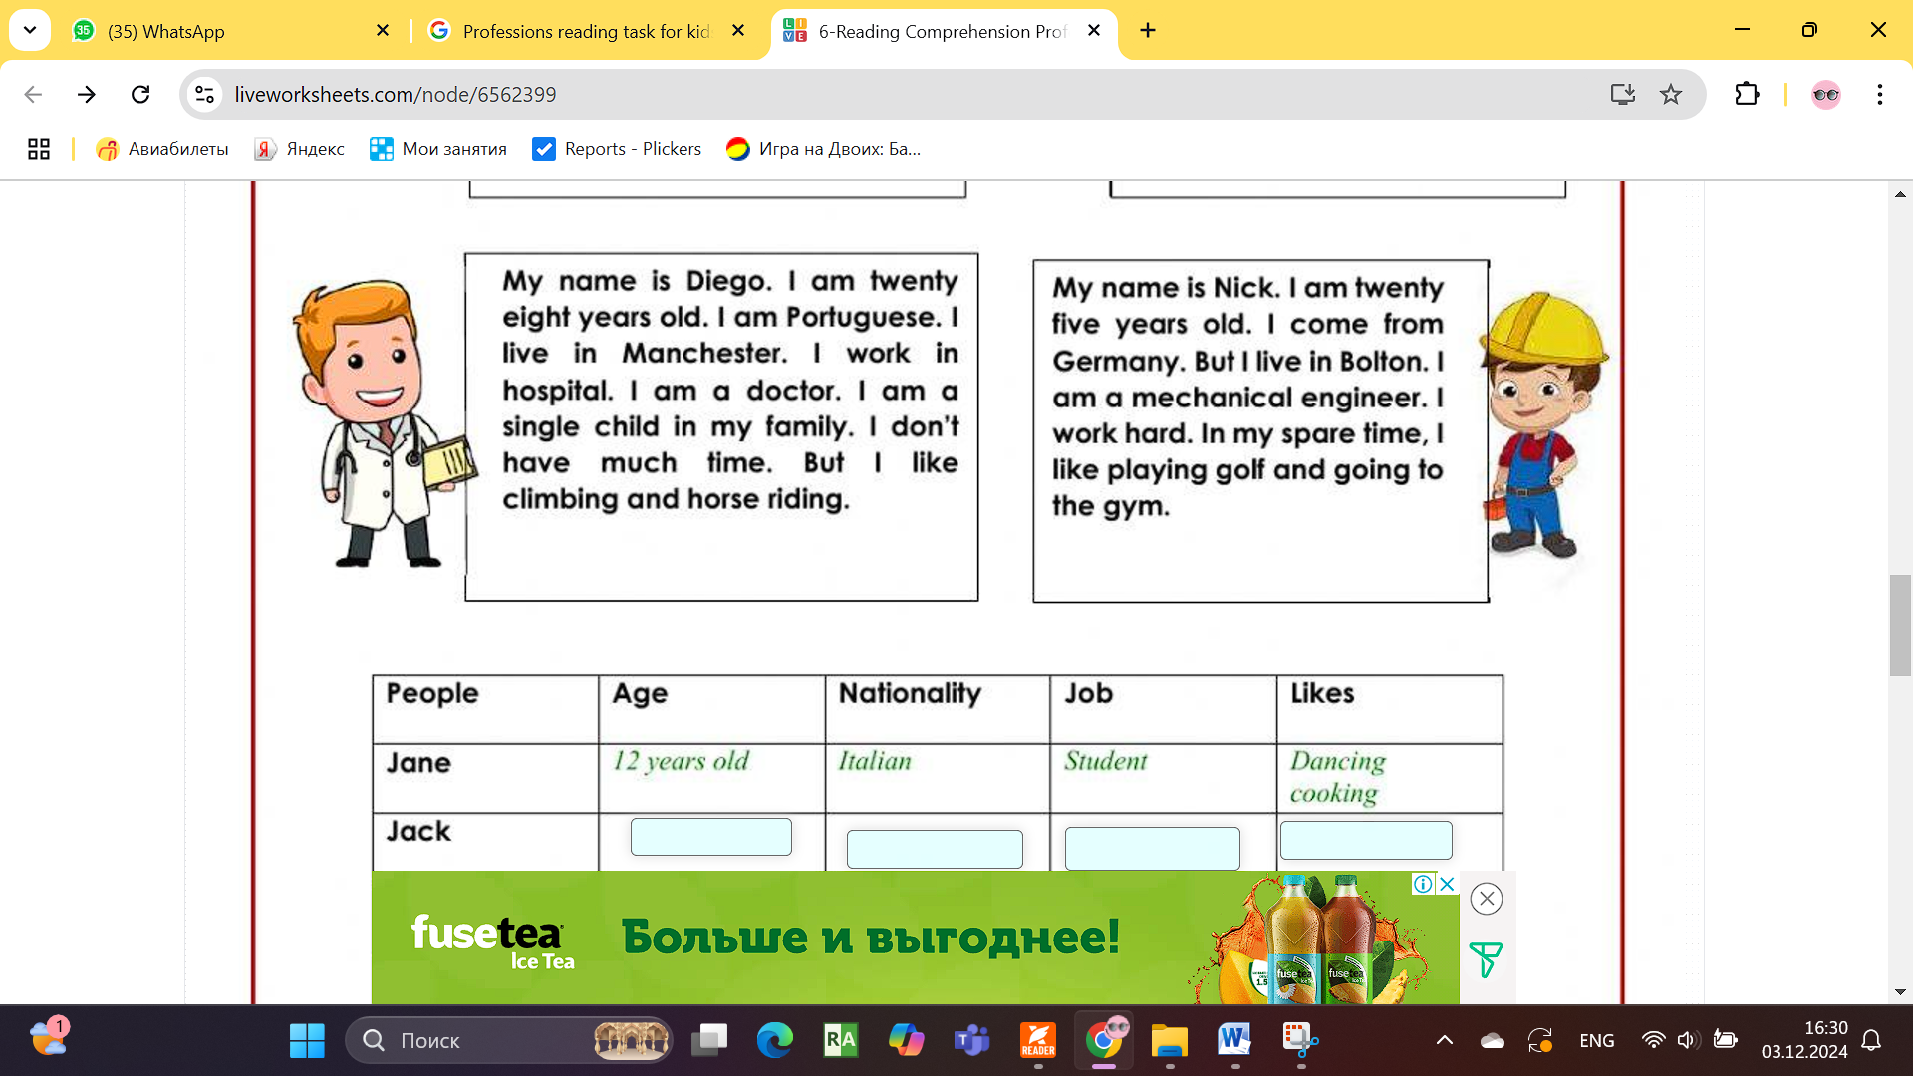Click Jack's Nationality answer field
The width and height of the screenshot is (1913, 1076).
point(934,849)
